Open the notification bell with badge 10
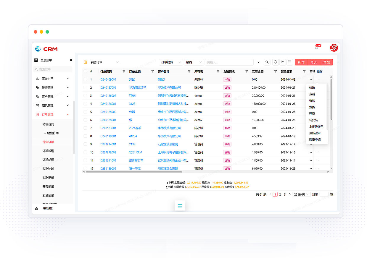 (317, 47)
